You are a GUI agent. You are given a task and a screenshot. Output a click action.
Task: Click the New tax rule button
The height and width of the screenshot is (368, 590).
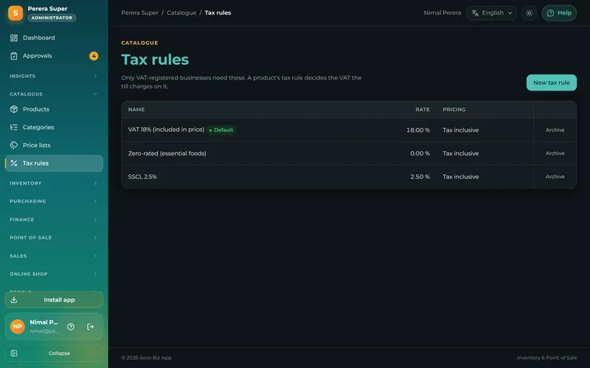tap(551, 82)
